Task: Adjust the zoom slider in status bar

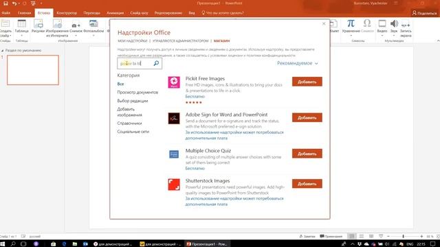Action: 404,236
